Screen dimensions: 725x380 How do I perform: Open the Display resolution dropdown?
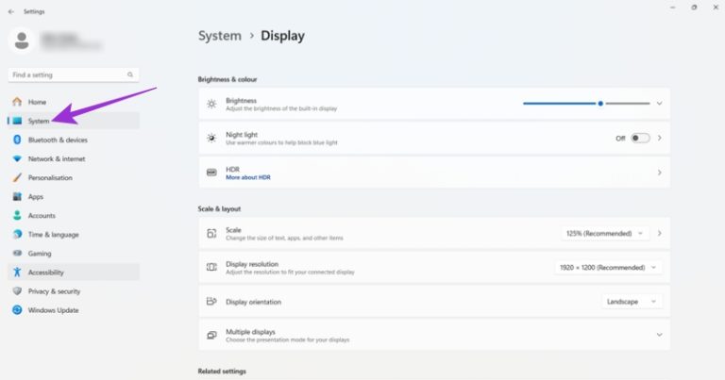(608, 268)
